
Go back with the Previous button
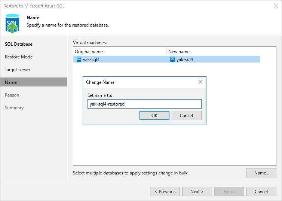tap(165, 192)
